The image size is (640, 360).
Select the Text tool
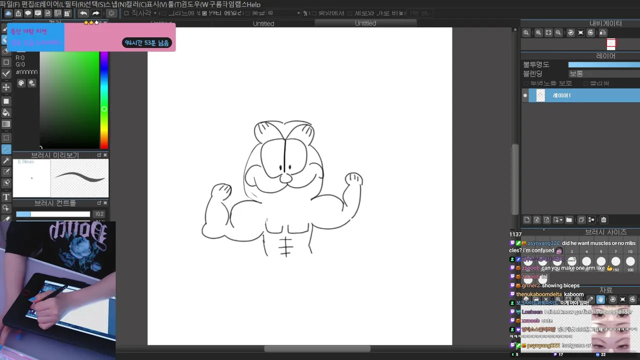point(6,197)
